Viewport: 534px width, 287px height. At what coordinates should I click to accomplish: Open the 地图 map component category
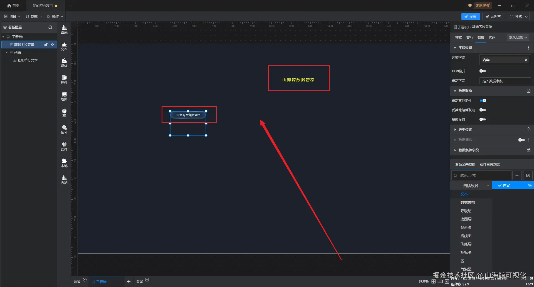pos(64,96)
